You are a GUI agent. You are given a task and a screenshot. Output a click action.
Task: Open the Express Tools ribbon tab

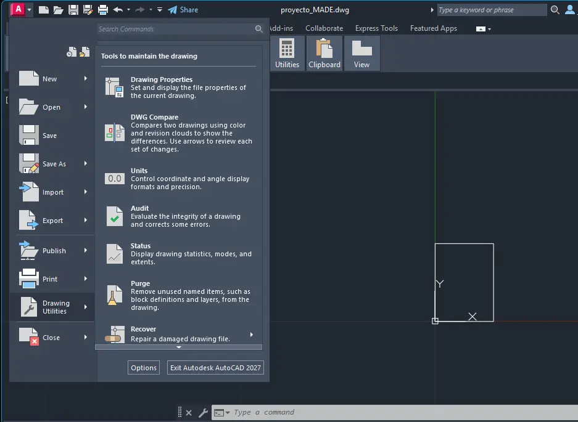pyautogui.click(x=376, y=28)
